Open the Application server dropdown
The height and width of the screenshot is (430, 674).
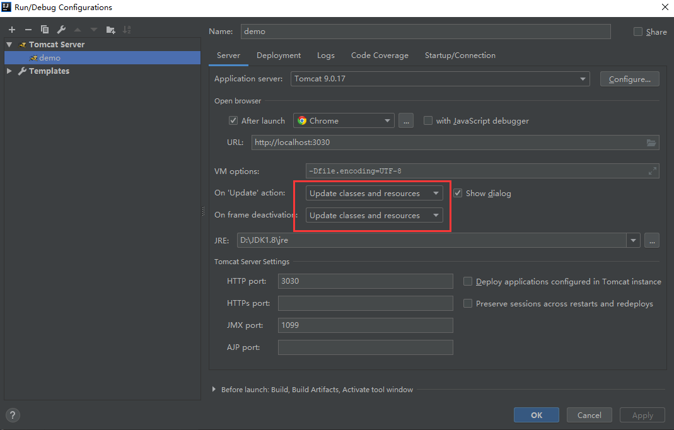583,79
